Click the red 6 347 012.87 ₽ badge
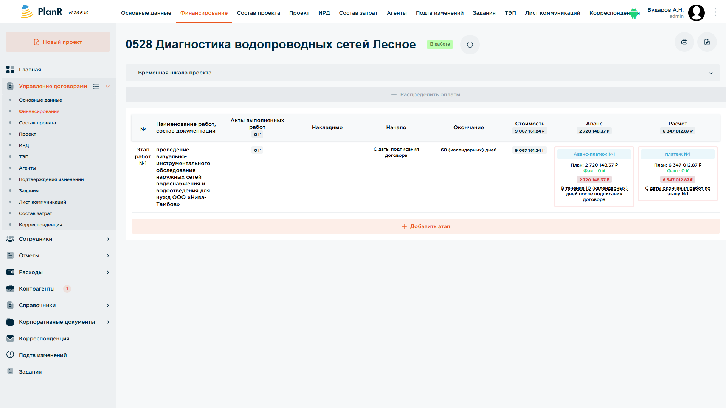 [x=678, y=180]
